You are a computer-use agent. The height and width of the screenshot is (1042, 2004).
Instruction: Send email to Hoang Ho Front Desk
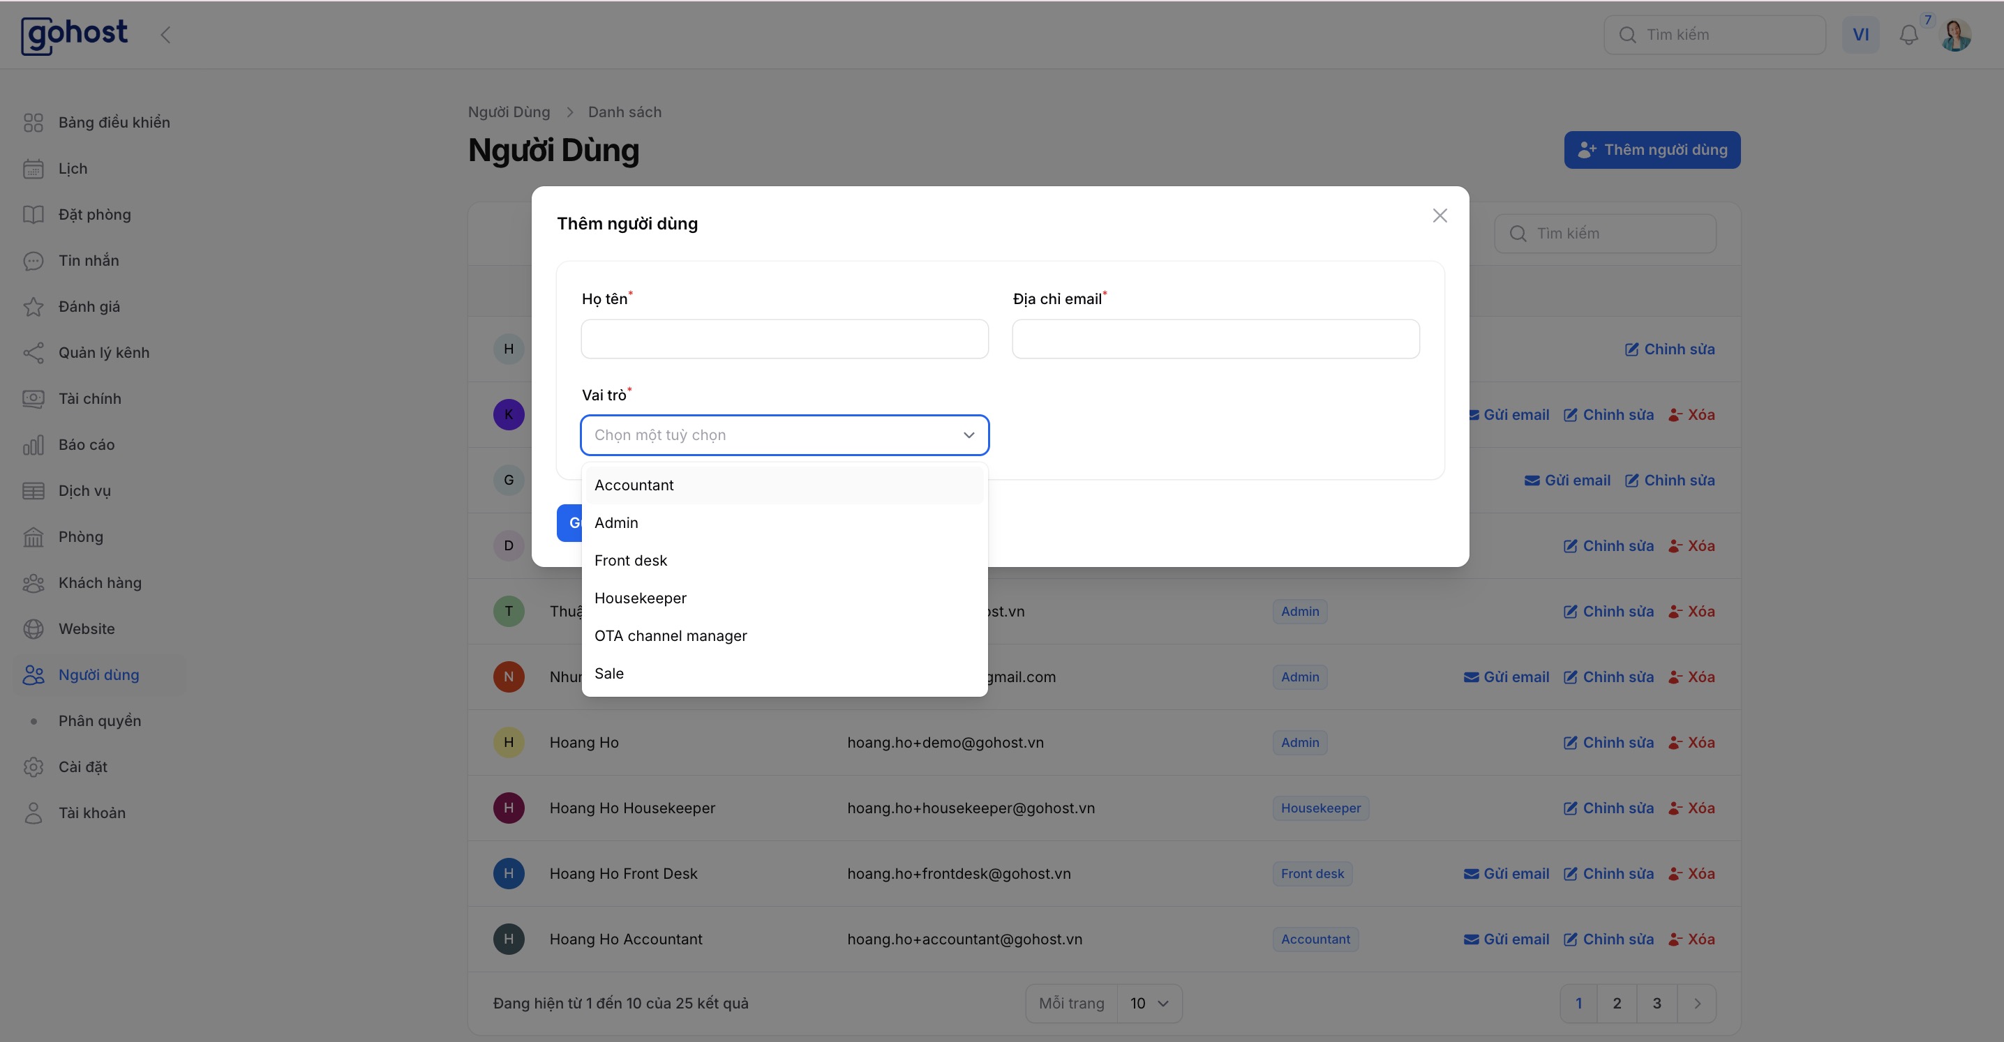1506,874
